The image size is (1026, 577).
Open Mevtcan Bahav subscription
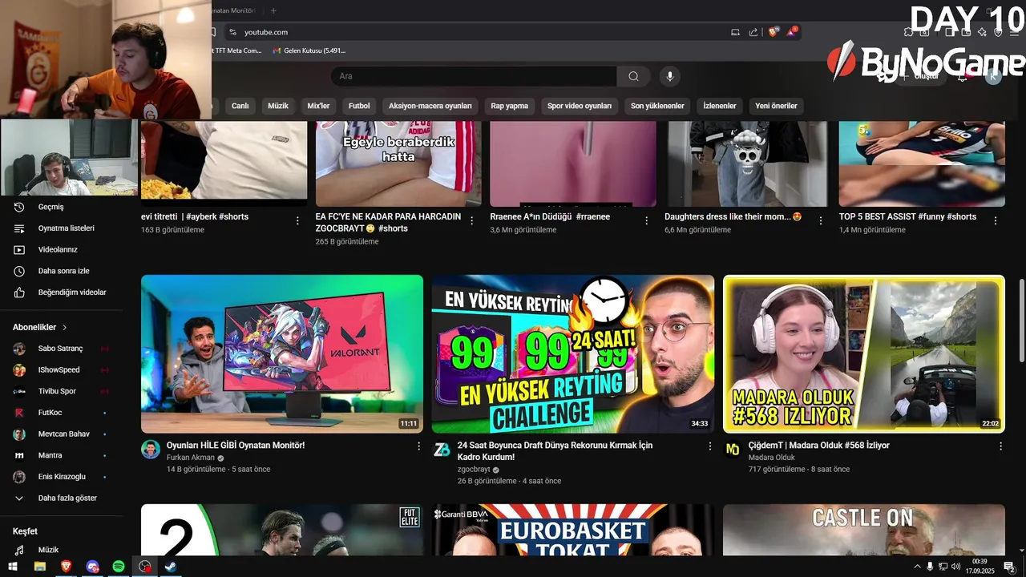tap(63, 434)
